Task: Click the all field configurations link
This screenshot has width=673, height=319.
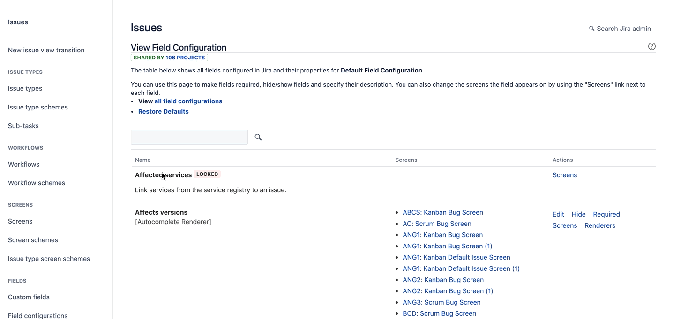Action: pyautogui.click(x=188, y=101)
